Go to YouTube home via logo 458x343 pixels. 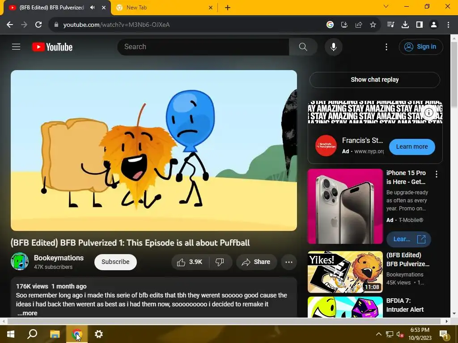point(52,47)
